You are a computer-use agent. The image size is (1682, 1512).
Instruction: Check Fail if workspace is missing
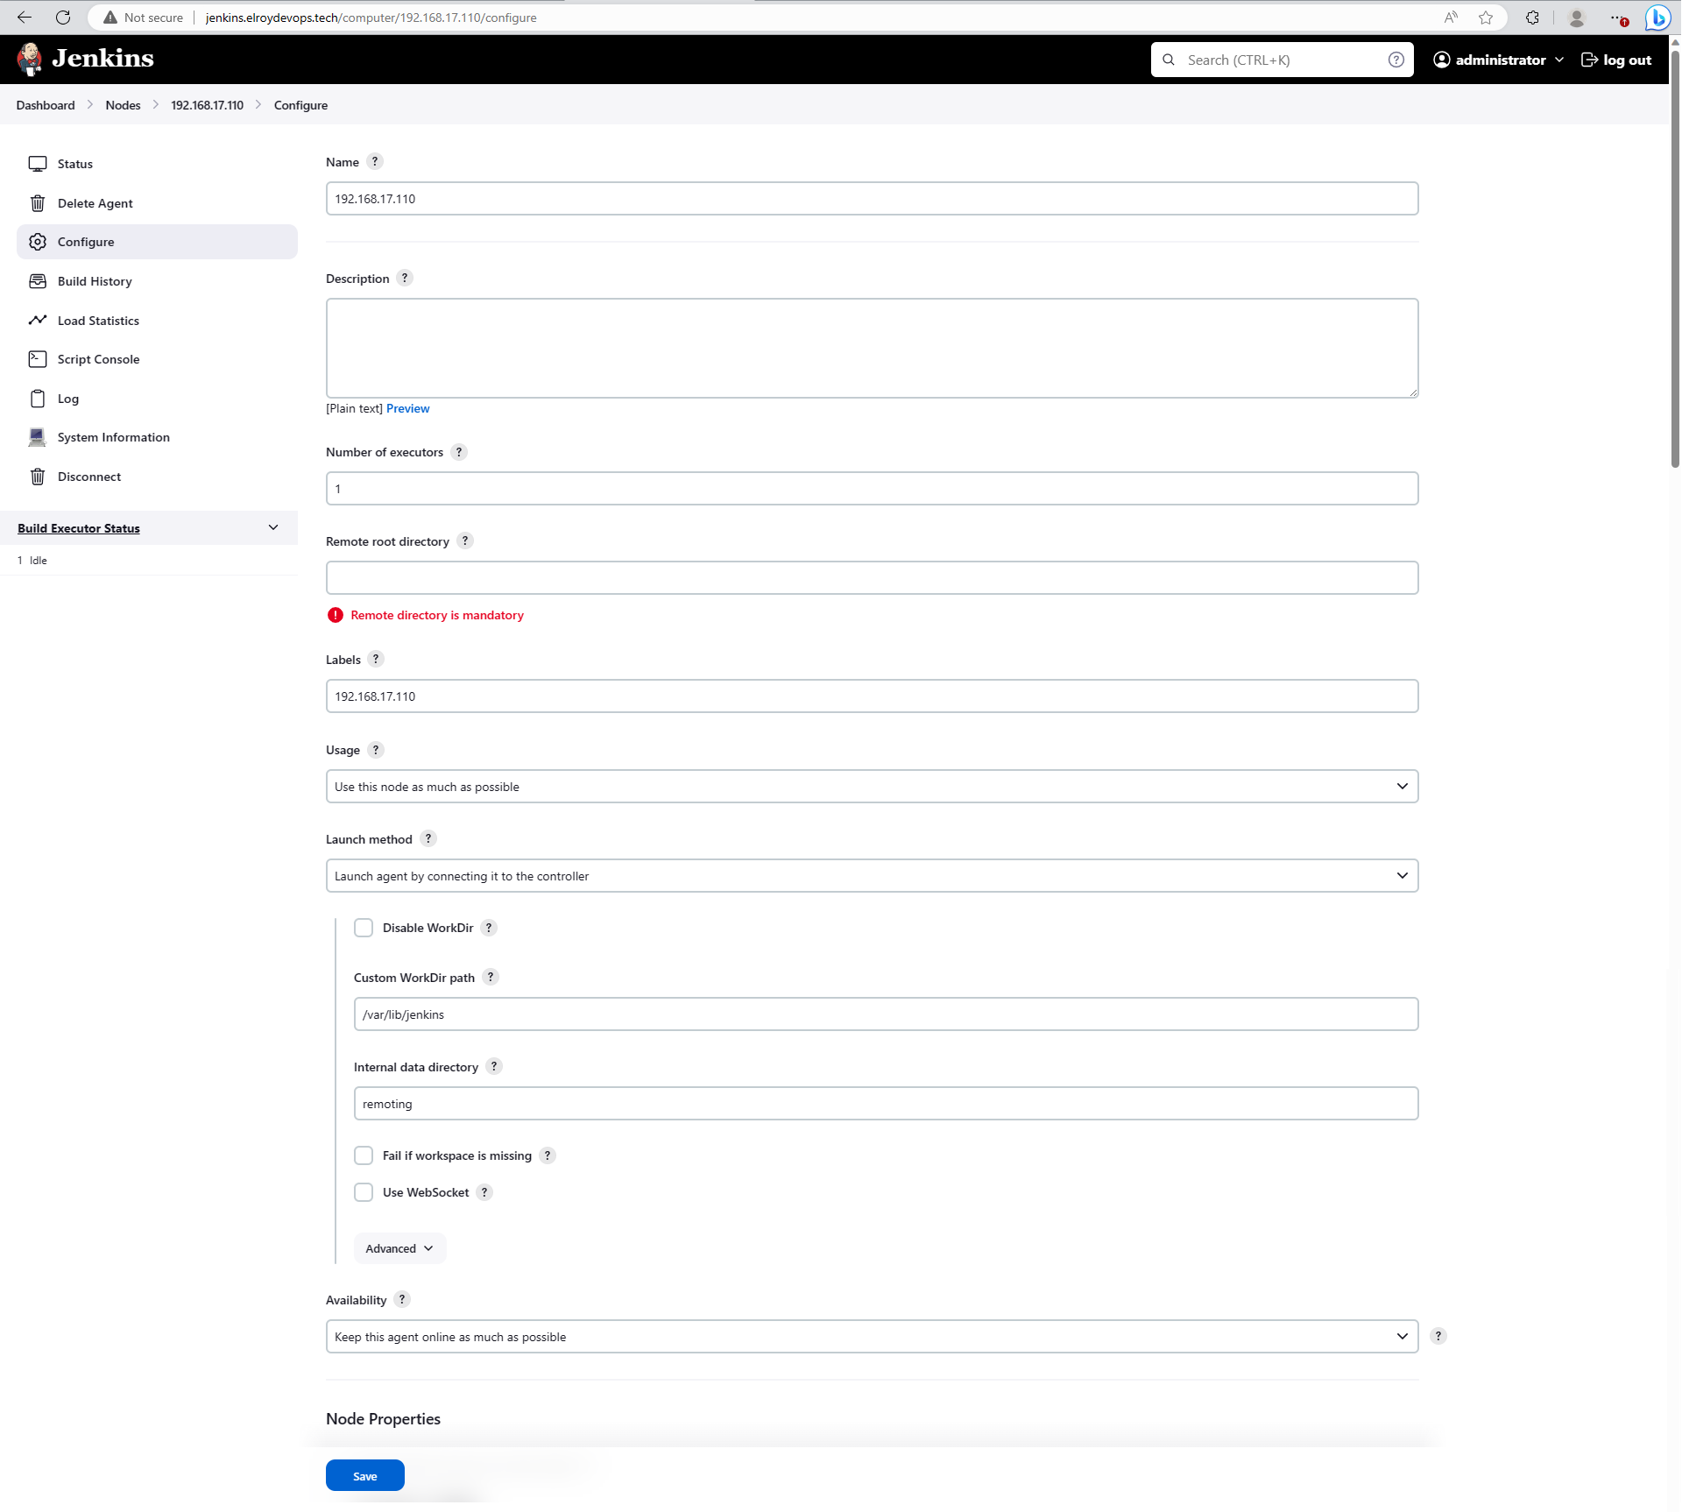pyautogui.click(x=364, y=1155)
